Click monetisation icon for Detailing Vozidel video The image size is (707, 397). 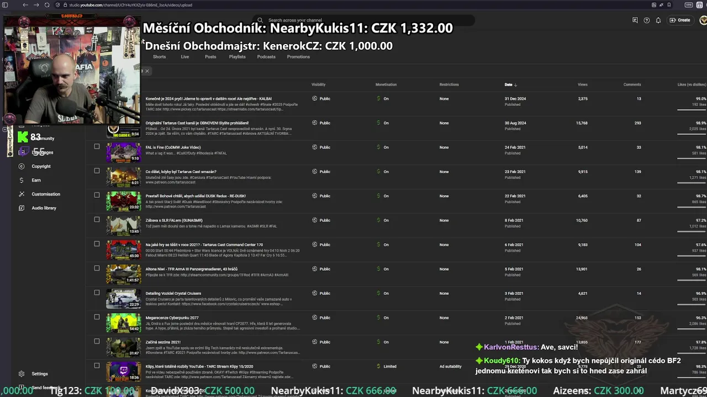tap(378, 293)
